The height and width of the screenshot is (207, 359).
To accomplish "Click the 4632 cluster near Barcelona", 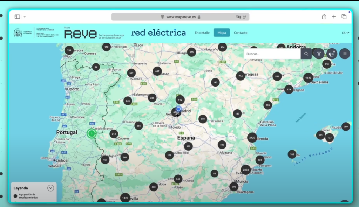I will point(308,77).
